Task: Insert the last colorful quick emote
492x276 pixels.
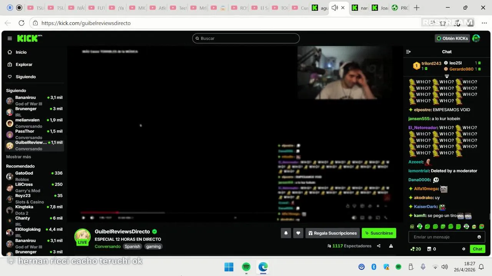Action: (x=482, y=227)
